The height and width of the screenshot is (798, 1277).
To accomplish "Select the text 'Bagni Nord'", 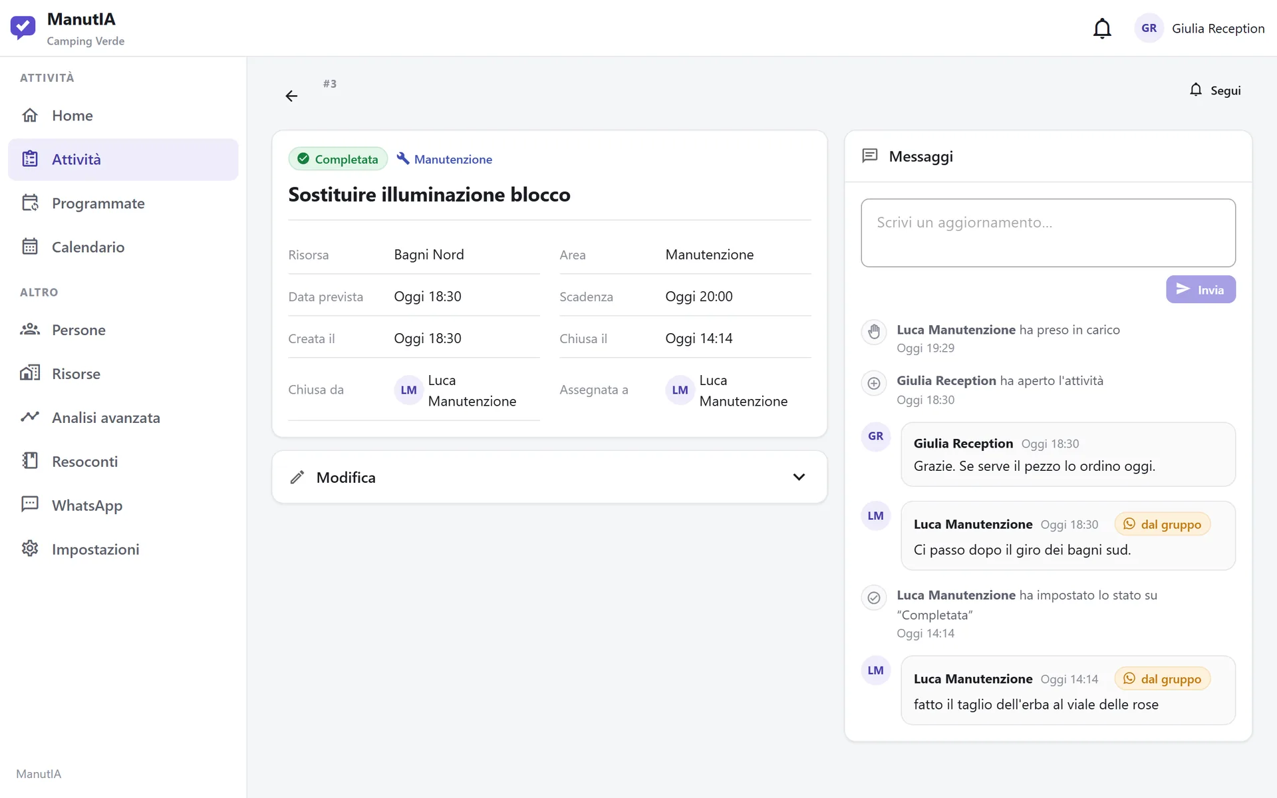I will click(x=428, y=255).
